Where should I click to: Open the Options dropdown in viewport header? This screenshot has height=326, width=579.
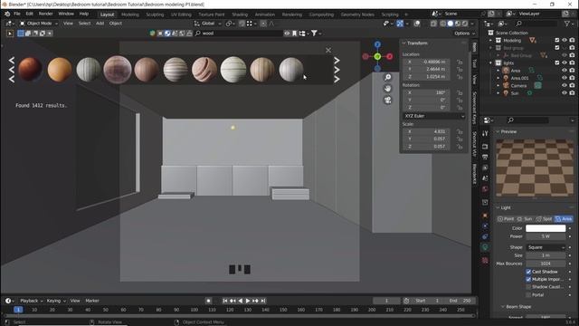pos(464,34)
